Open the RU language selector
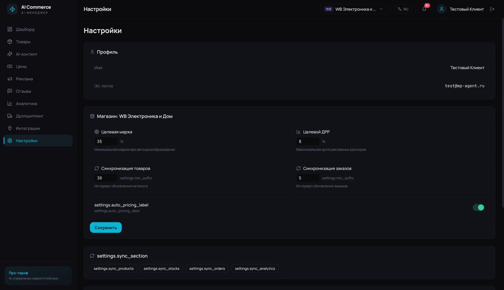 403,9
